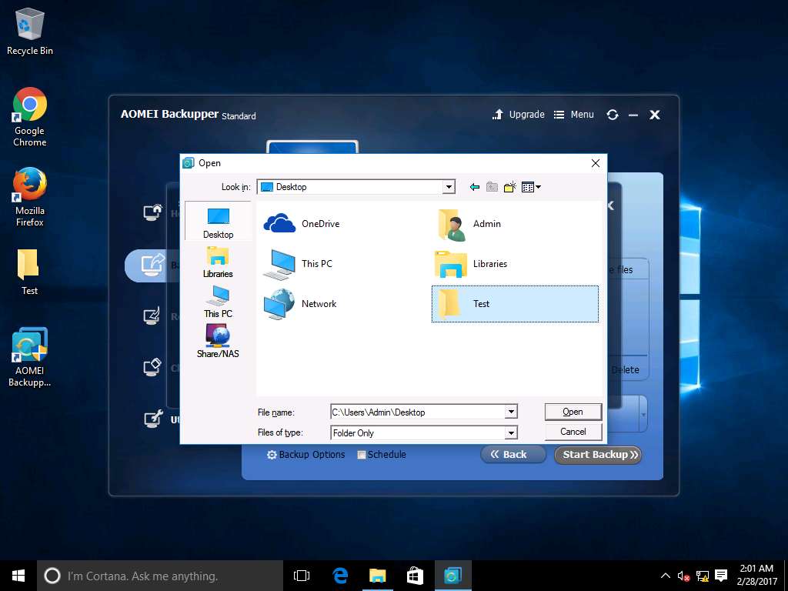Open the Recycle Bin desktop icon
The height and width of the screenshot is (591, 788).
(x=30, y=31)
